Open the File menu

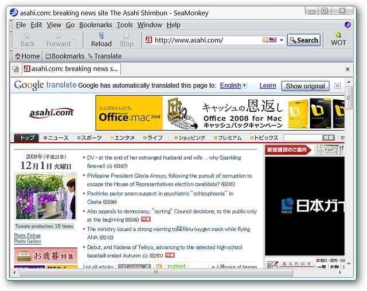(x=21, y=25)
